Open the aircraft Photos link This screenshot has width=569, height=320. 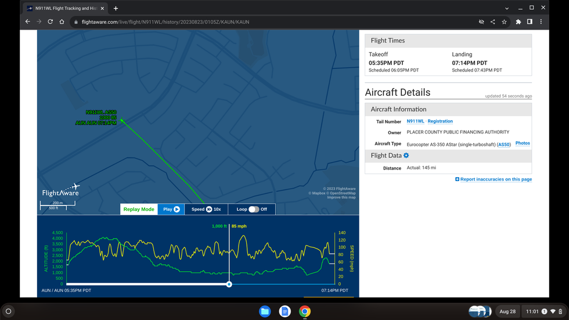pyautogui.click(x=523, y=143)
